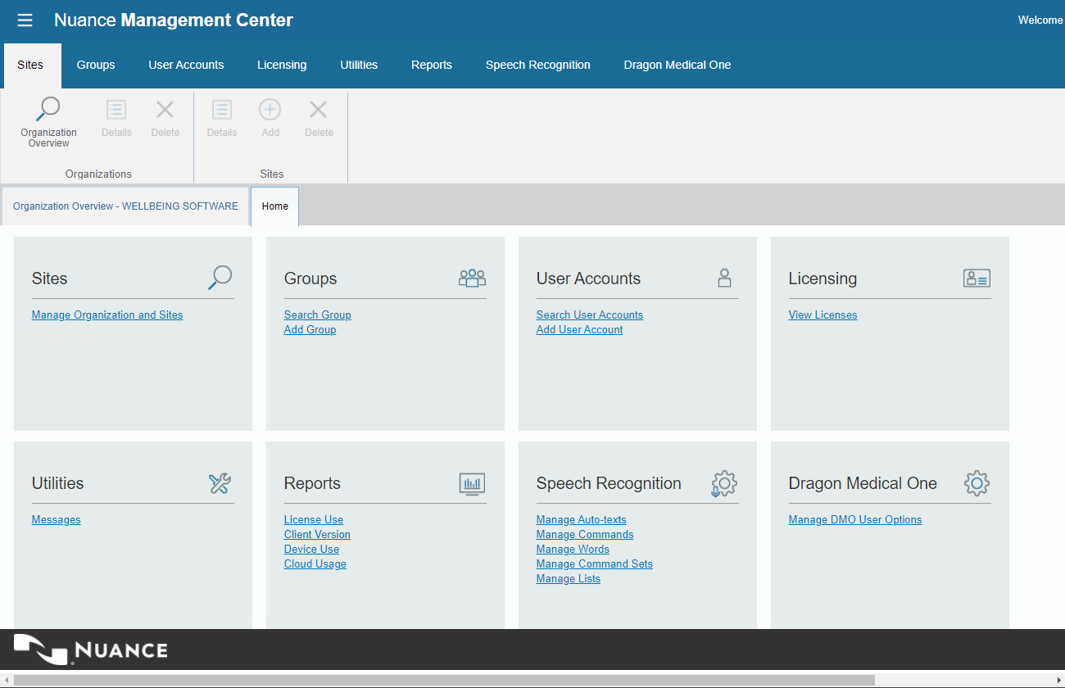Click the horizontal scrollbar thumb
1065x688 pixels.
[444, 680]
